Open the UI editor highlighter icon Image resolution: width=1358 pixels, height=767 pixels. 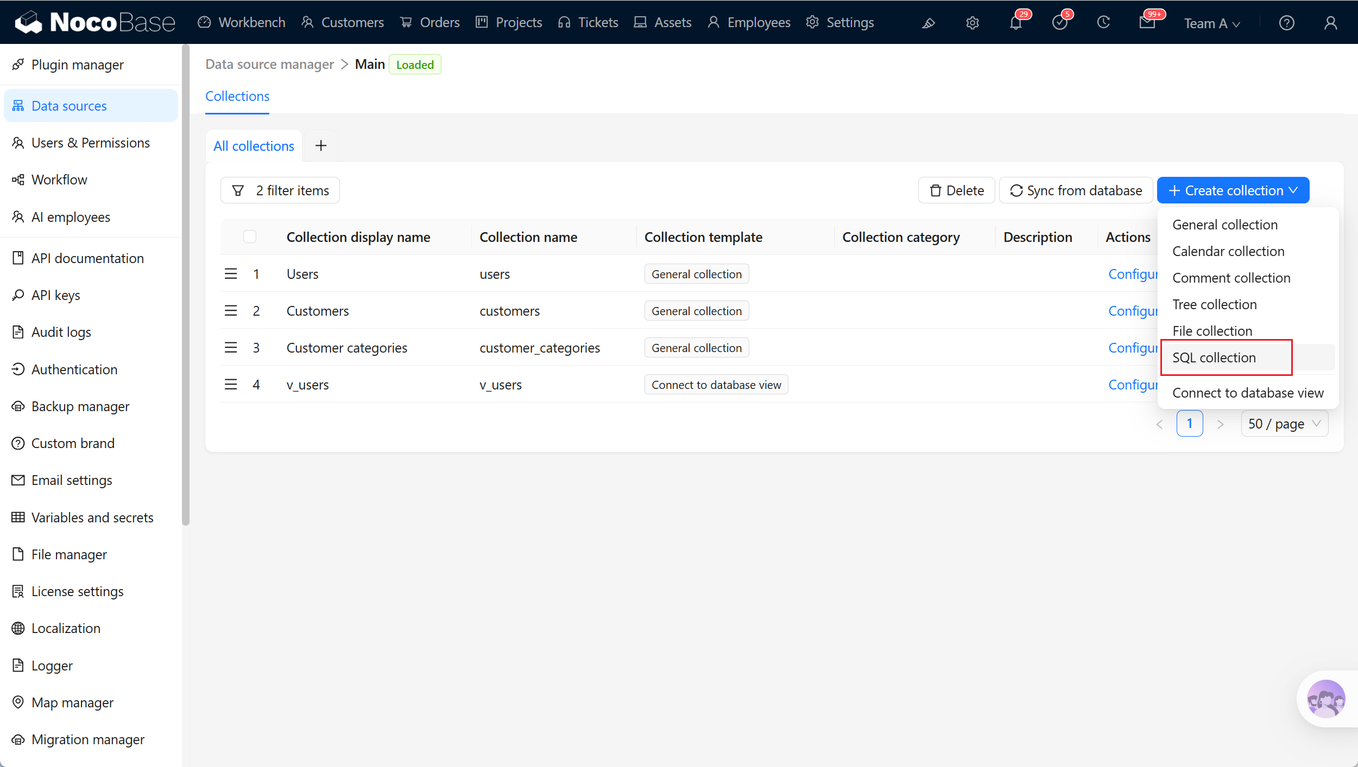(x=929, y=23)
